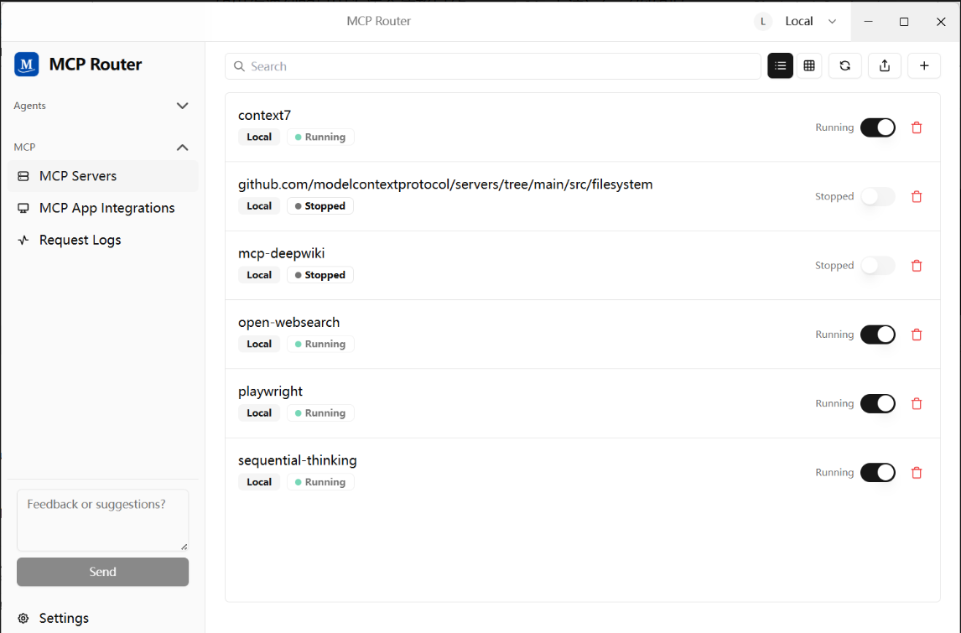
Task: Open MCP App Integrations page
Action: [103, 208]
